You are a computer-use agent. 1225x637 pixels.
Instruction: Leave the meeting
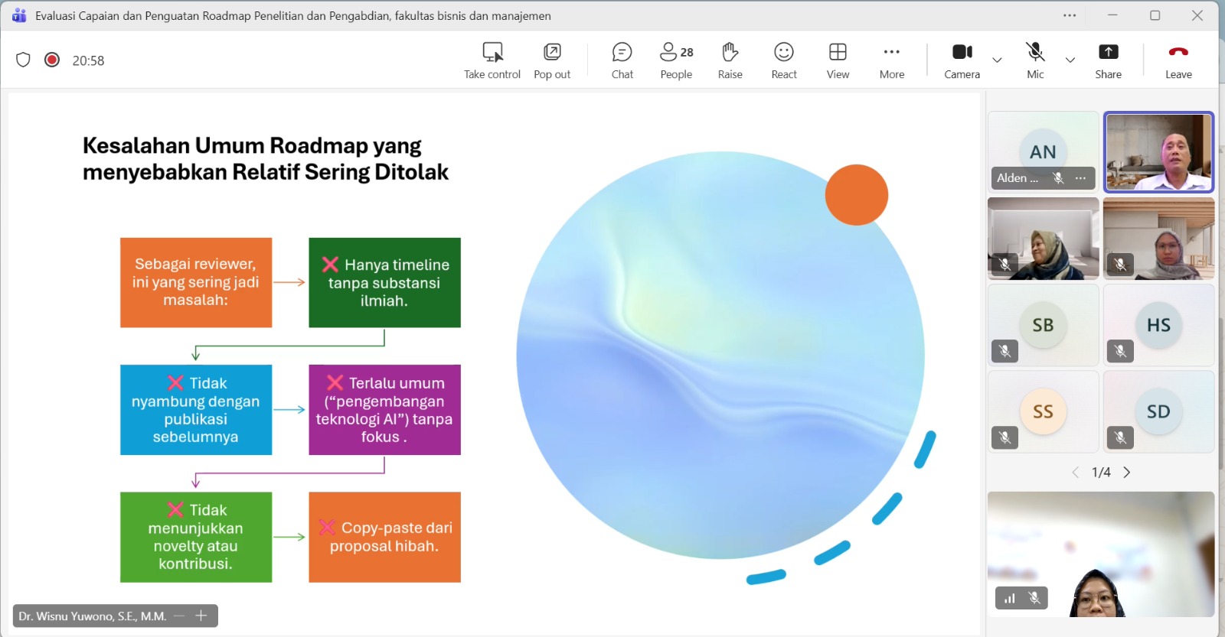pyautogui.click(x=1178, y=60)
